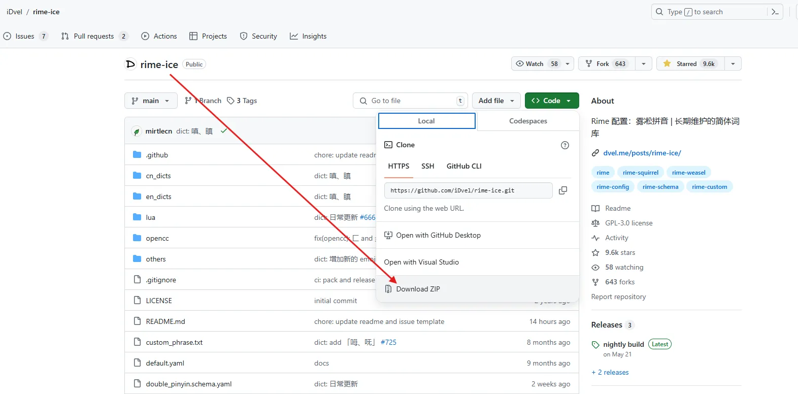
Task: Click the rime-weasel topic tag
Action: (689, 173)
